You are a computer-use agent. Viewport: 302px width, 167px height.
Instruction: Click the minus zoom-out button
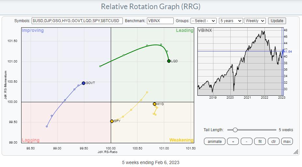pos(247,141)
